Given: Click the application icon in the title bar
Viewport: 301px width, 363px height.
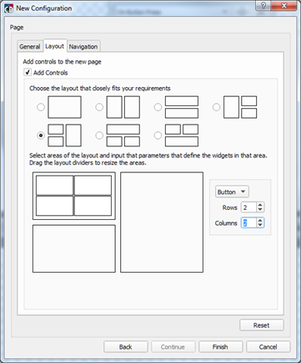Looking at the screenshot, I should [x=8, y=8].
